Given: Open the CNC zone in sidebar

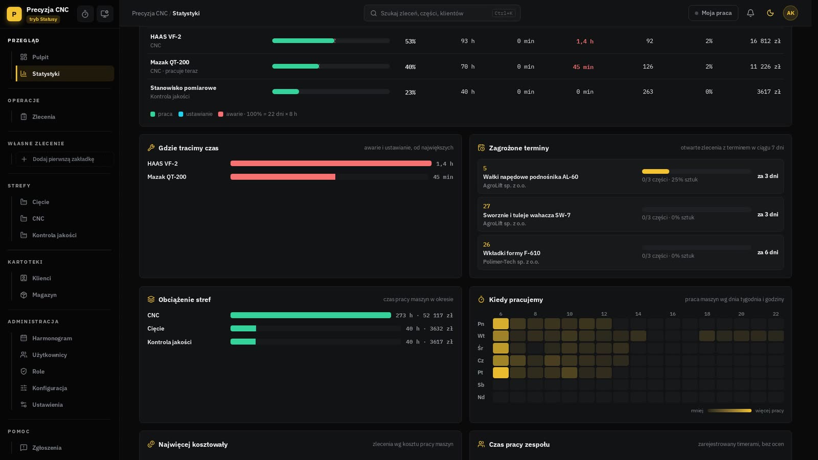Looking at the screenshot, I should pos(64,218).
